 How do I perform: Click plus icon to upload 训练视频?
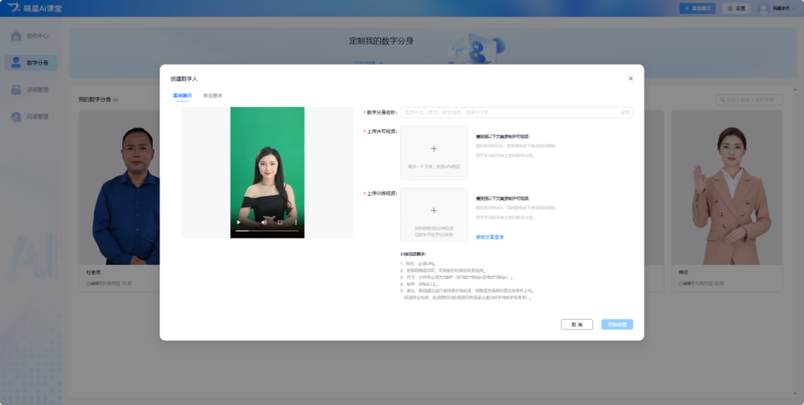click(434, 211)
